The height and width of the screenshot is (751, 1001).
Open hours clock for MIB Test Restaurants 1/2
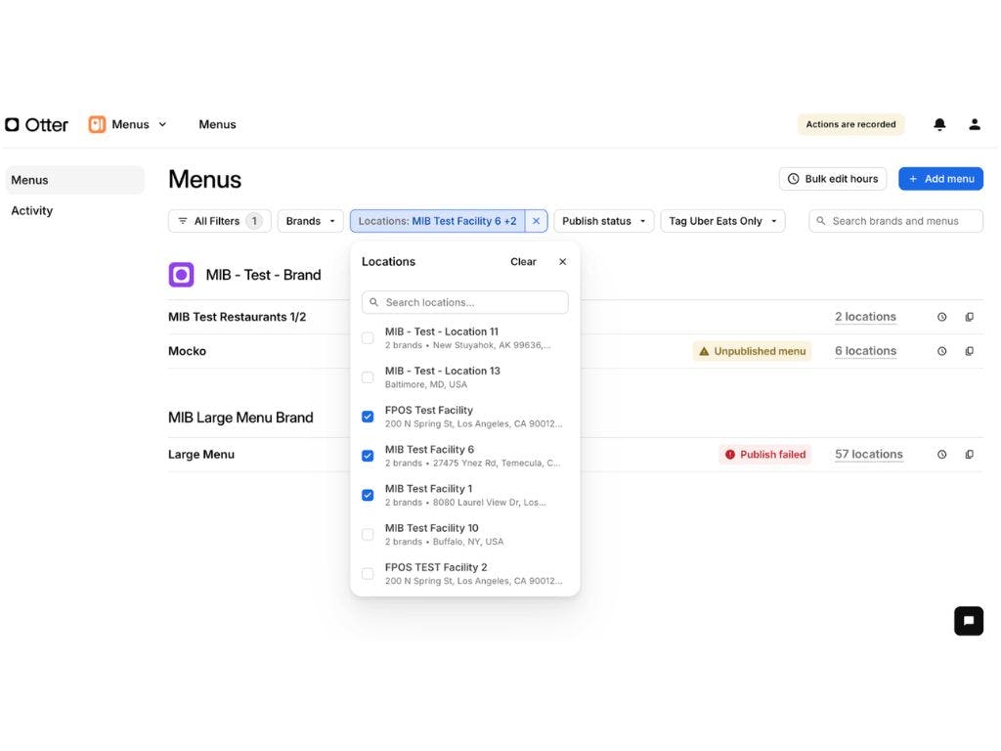pyautogui.click(x=941, y=317)
